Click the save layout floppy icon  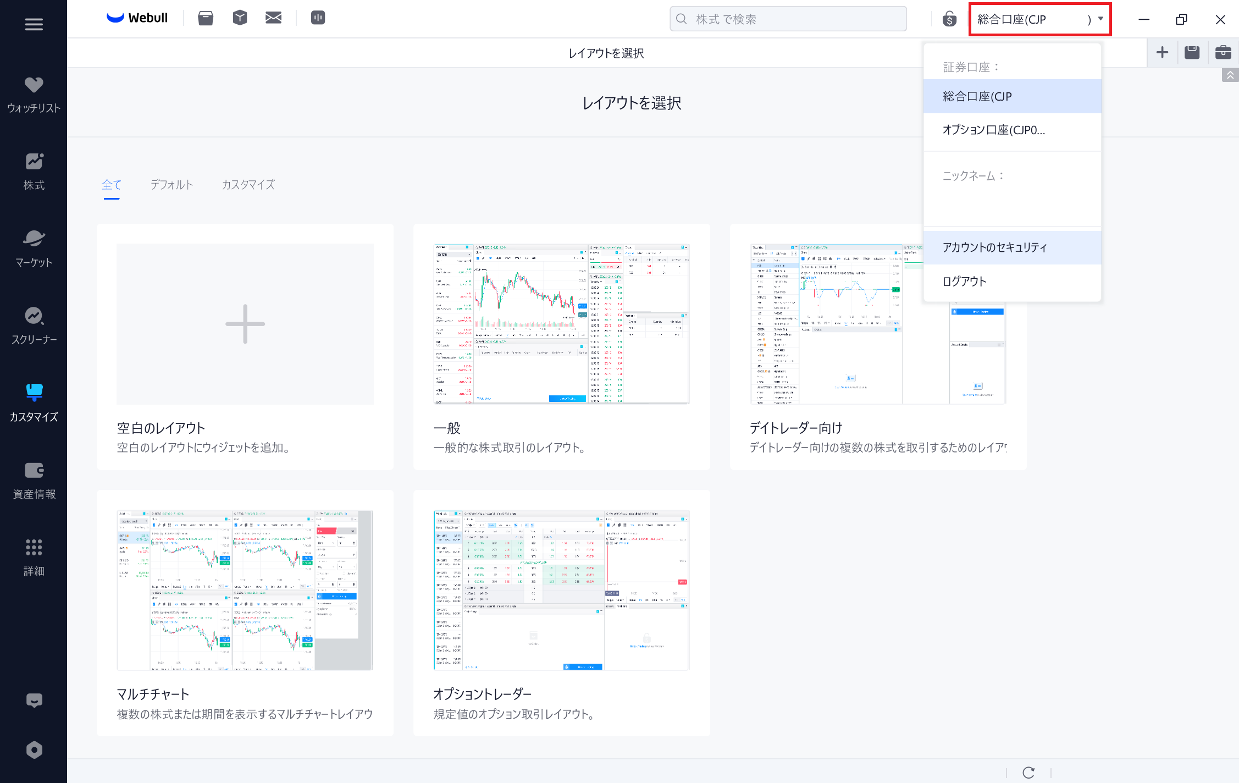1192,52
